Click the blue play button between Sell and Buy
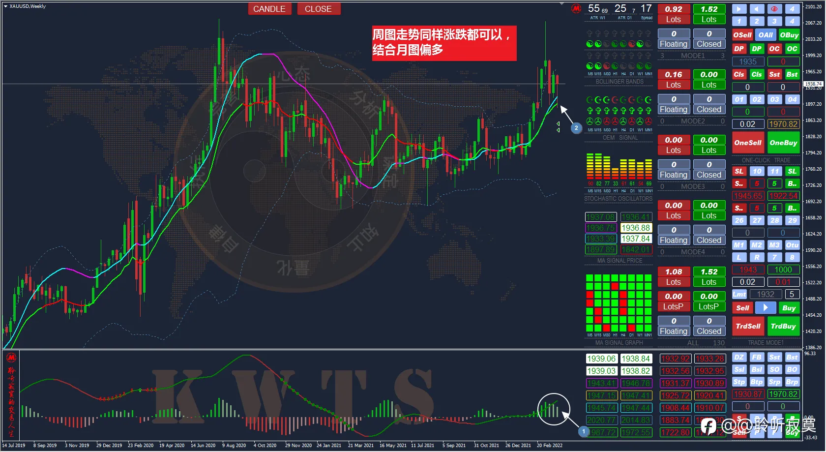This screenshot has height=452, width=826. (x=766, y=308)
